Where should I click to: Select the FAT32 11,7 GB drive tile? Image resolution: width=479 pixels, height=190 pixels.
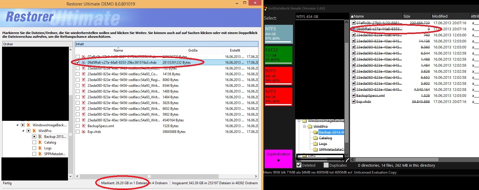pyautogui.click(x=279, y=55)
